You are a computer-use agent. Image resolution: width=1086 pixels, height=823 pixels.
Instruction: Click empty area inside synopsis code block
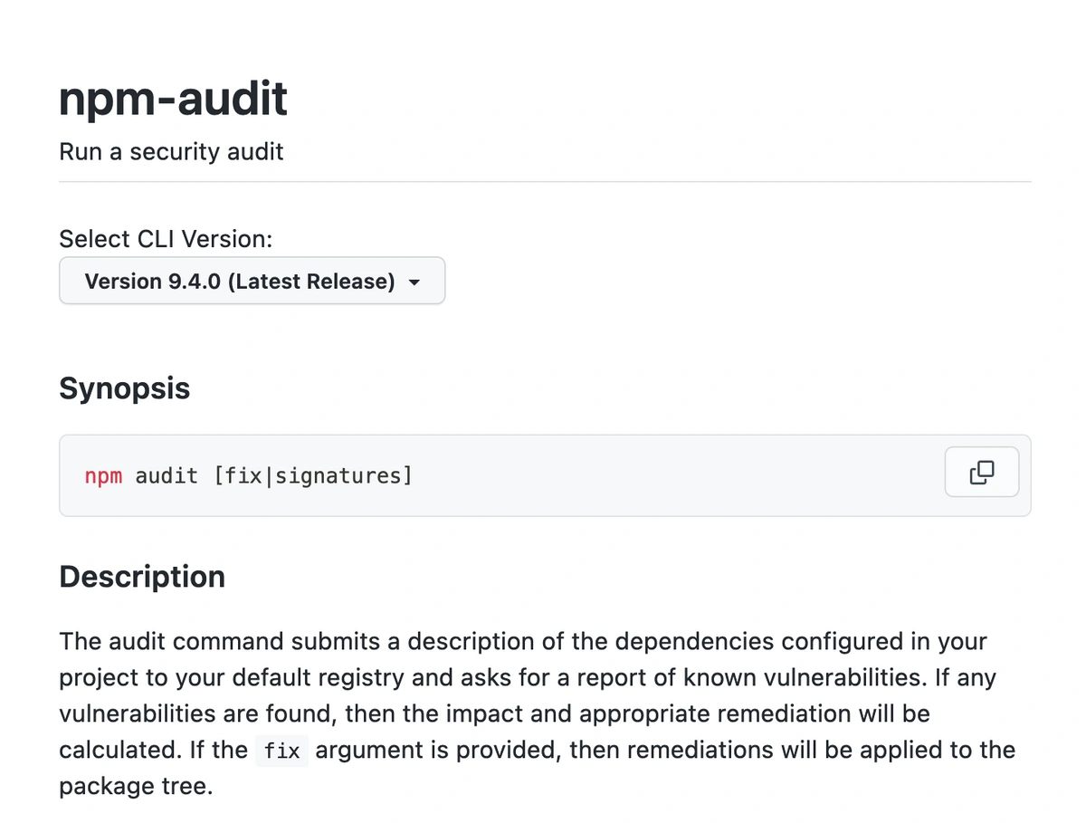679,475
